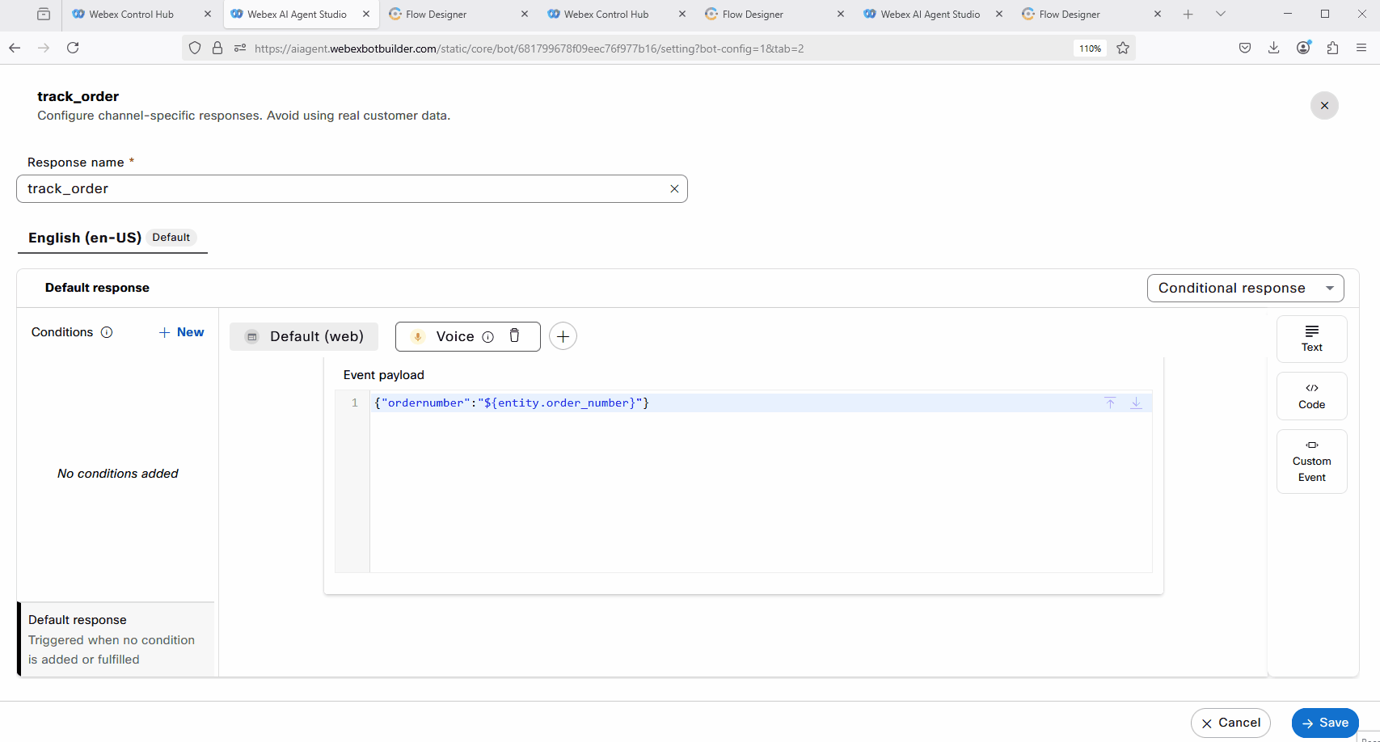Click the info icon on Voice tab

[488, 337]
